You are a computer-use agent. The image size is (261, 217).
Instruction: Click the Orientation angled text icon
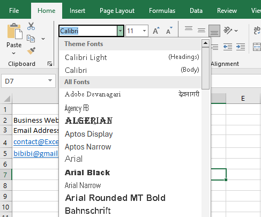pos(228,31)
